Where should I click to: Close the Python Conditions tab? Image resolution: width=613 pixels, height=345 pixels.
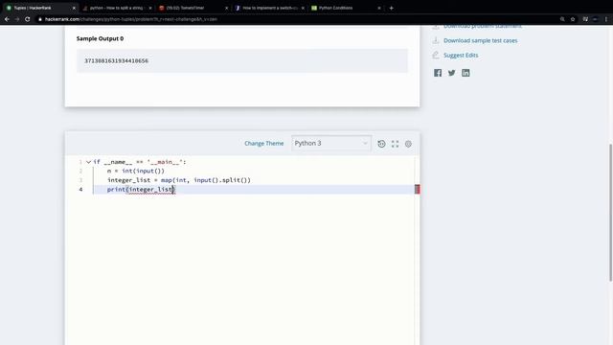pyautogui.click(x=379, y=8)
